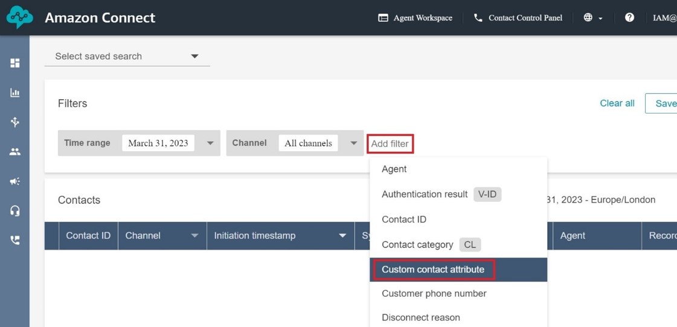Click the March 31, 2023 date value
The height and width of the screenshot is (327, 677).
tap(158, 143)
